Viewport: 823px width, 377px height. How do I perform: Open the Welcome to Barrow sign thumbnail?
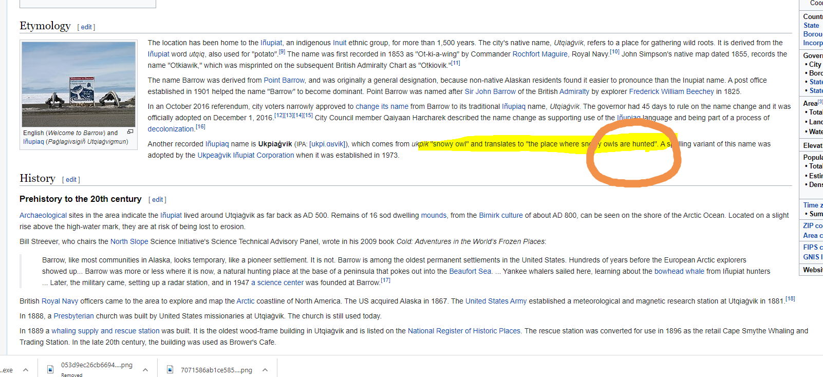point(79,84)
